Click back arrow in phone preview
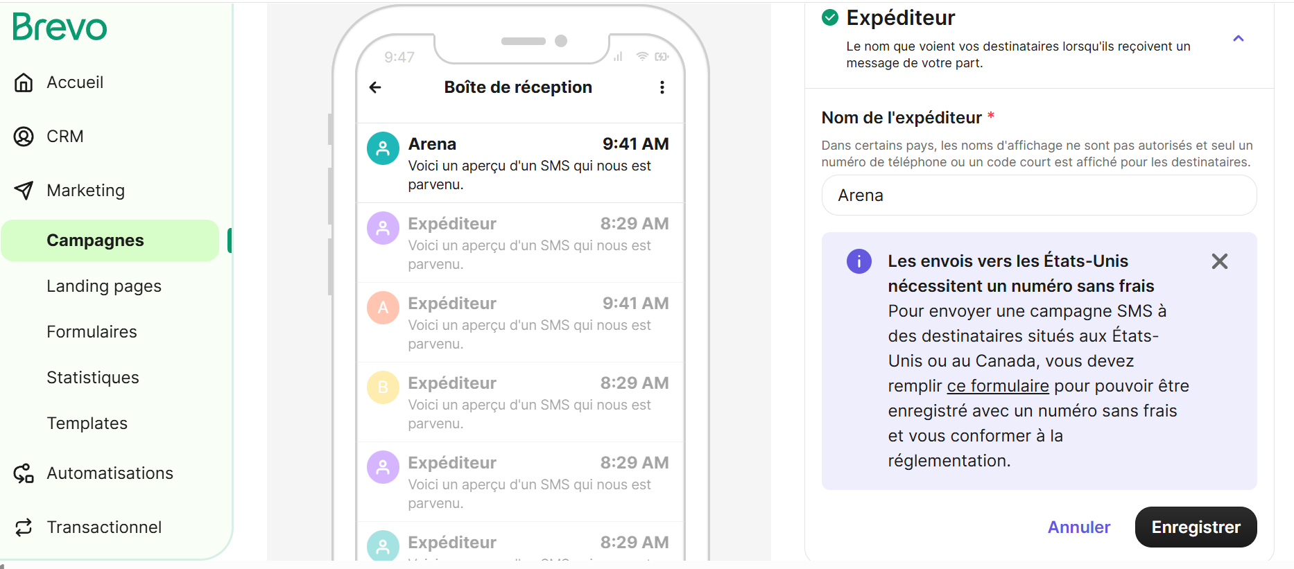This screenshot has width=1294, height=569. click(x=375, y=87)
